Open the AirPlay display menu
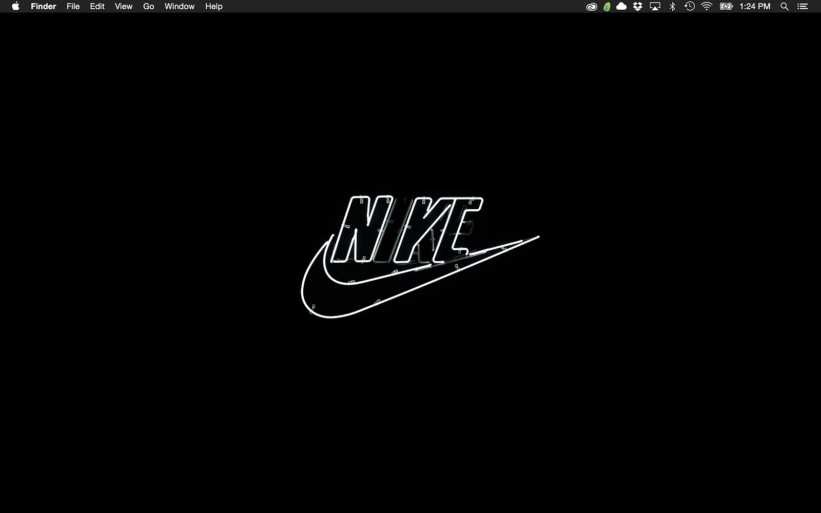 655,6
